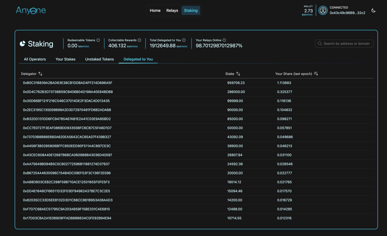Click stake value 43092.09
Image resolution: width=387 pixels, height=236 pixels.
(x=235, y=137)
